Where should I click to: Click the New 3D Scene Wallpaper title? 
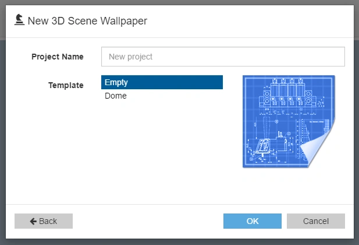click(x=87, y=21)
